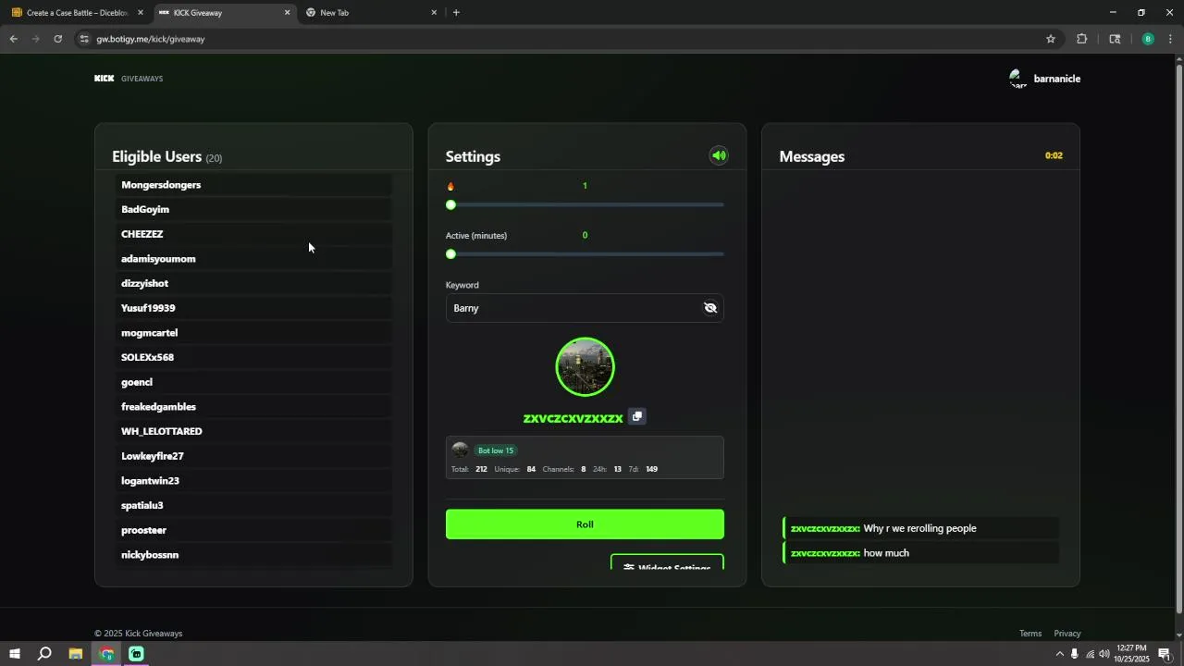1184x666 pixels.
Task: Go back to previous page
Action: pyautogui.click(x=14, y=39)
